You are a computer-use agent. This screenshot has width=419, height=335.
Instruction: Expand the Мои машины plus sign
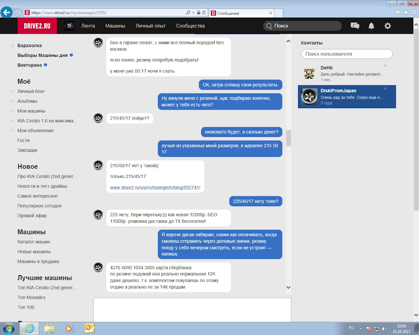(x=12, y=111)
